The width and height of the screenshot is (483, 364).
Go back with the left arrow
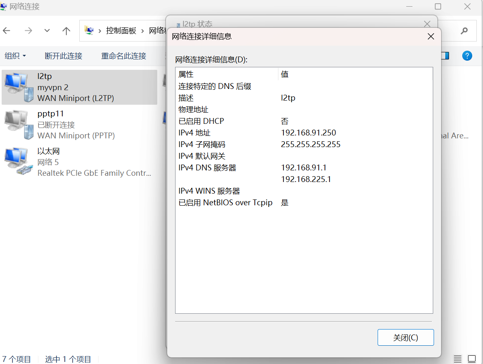7,30
